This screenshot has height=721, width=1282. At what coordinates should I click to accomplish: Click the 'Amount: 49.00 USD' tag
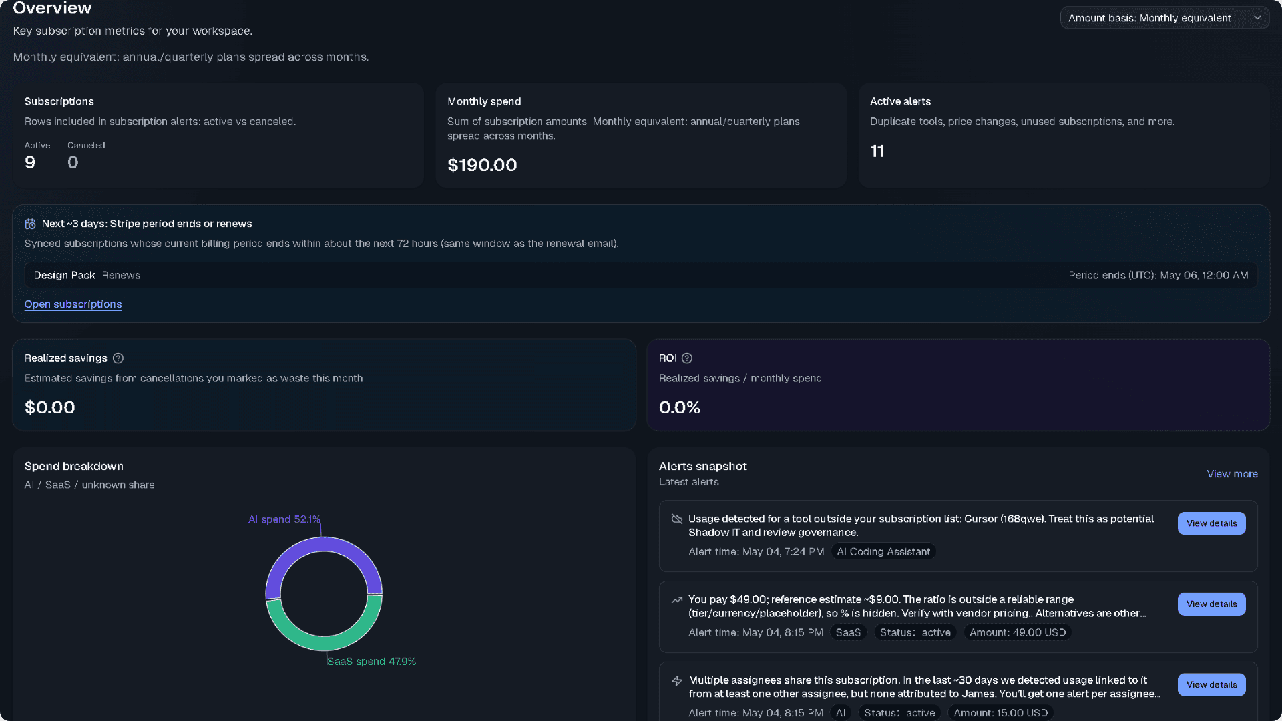pos(1017,633)
